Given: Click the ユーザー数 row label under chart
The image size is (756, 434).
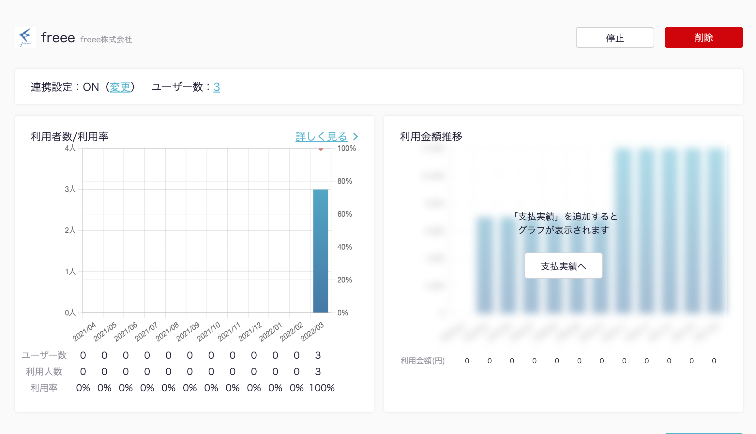Looking at the screenshot, I should click(x=44, y=355).
